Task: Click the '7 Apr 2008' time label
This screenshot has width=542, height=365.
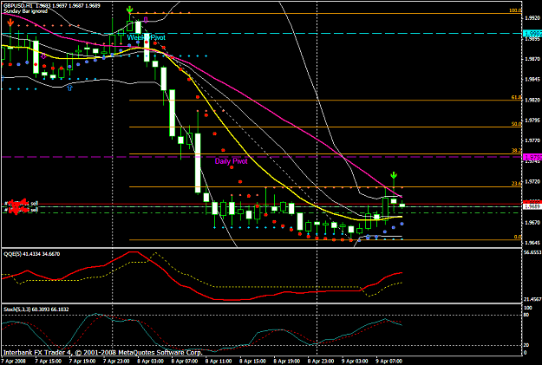Action: [15, 362]
